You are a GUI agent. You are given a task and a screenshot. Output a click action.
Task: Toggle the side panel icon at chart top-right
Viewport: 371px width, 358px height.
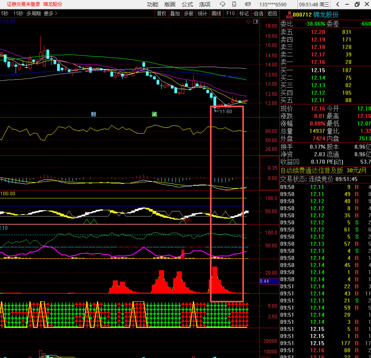pyautogui.click(x=256, y=22)
